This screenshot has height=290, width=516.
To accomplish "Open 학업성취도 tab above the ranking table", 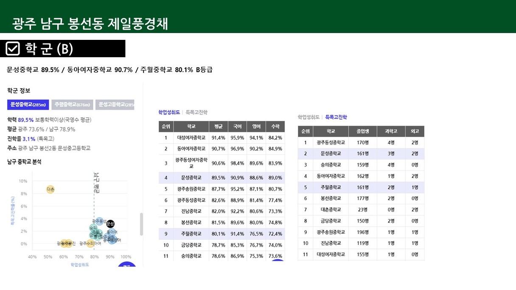I will pos(169,112).
